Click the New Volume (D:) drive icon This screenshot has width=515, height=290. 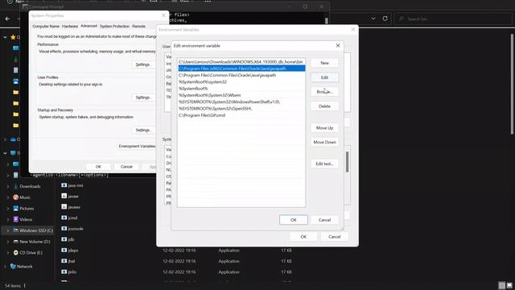point(15,242)
